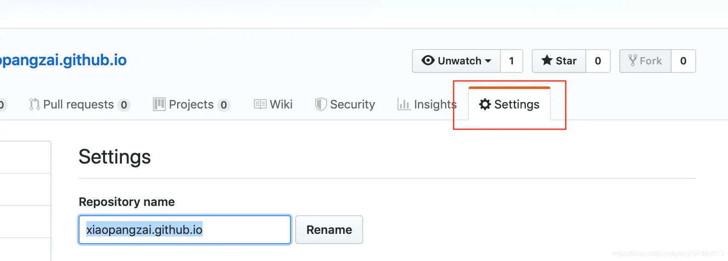Open the pangzai.github.io repository link

tap(64, 60)
